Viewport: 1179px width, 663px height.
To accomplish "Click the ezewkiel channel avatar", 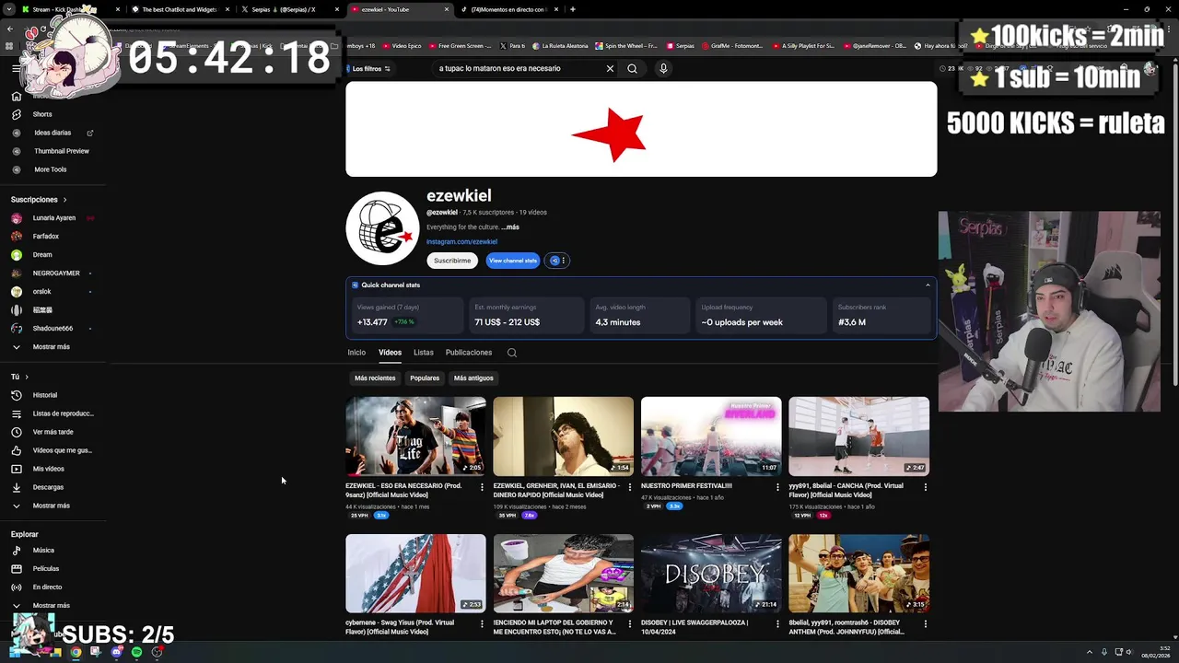I will [x=382, y=228].
